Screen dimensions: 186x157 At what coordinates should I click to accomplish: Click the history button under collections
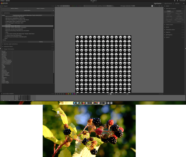click(41, 42)
